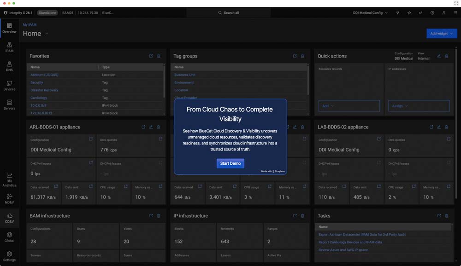Open Report Cardiology Devices task
This screenshot has height=266, width=461.
350,242
